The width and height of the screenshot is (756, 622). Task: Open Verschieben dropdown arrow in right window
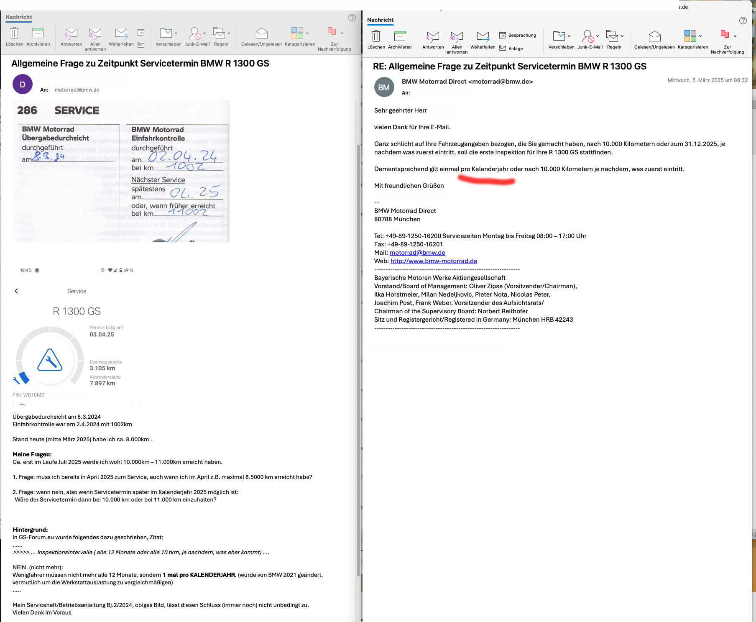pos(569,36)
